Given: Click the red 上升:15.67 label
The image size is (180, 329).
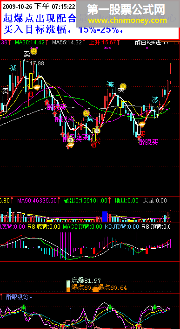Looking at the screenshot, I should [102, 42].
